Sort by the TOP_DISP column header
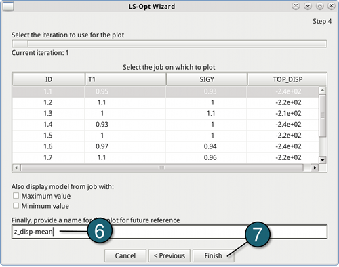339x267 pixels. tap(287, 79)
